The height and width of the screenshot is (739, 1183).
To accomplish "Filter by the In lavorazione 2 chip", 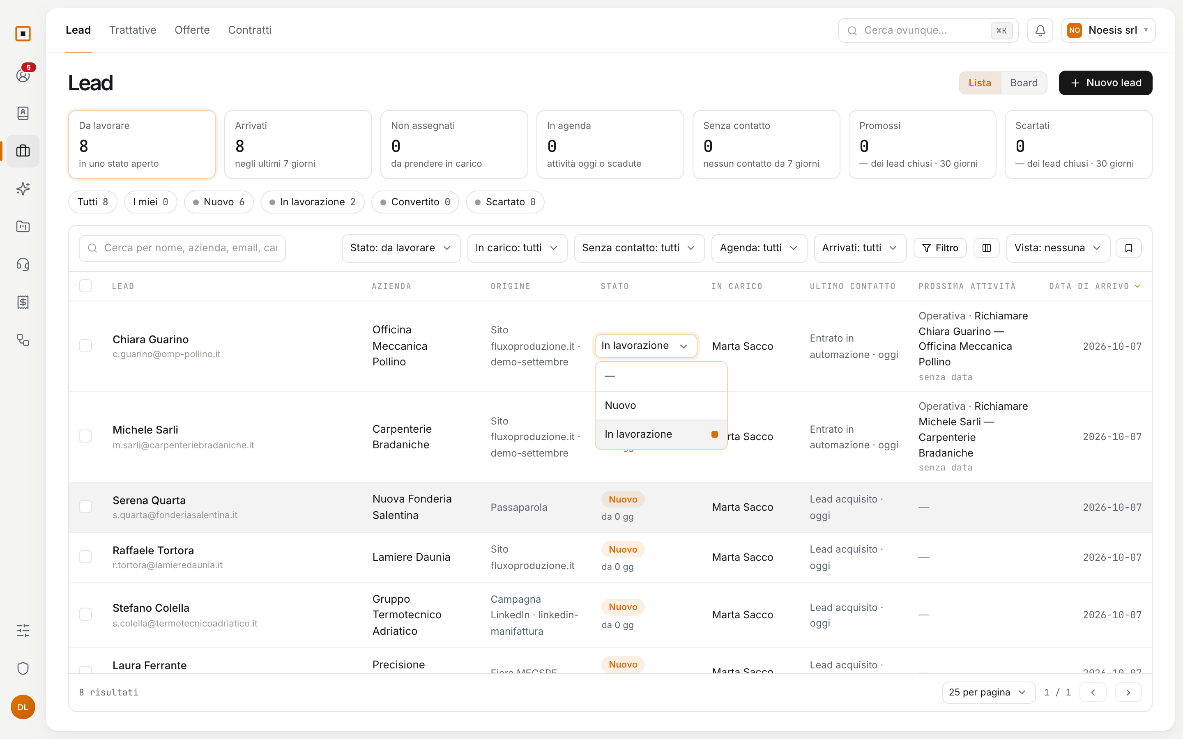I will (x=312, y=202).
